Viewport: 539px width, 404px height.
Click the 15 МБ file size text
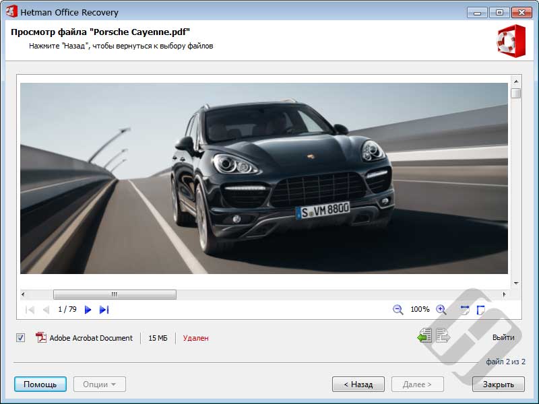tap(158, 338)
